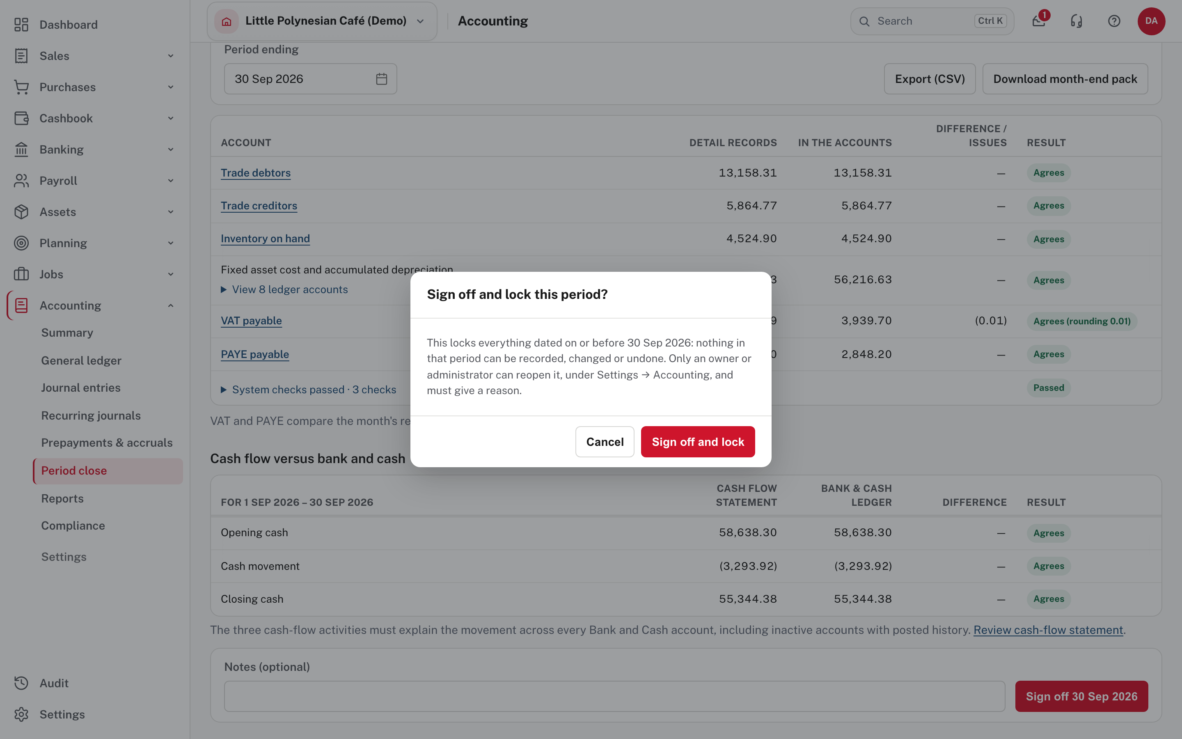Click the Dashboard grid icon
The height and width of the screenshot is (739, 1182).
point(21,25)
